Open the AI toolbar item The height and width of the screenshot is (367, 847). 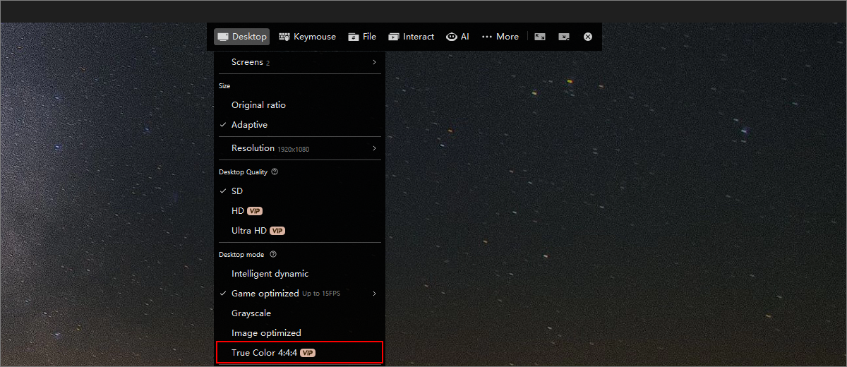[x=457, y=37]
